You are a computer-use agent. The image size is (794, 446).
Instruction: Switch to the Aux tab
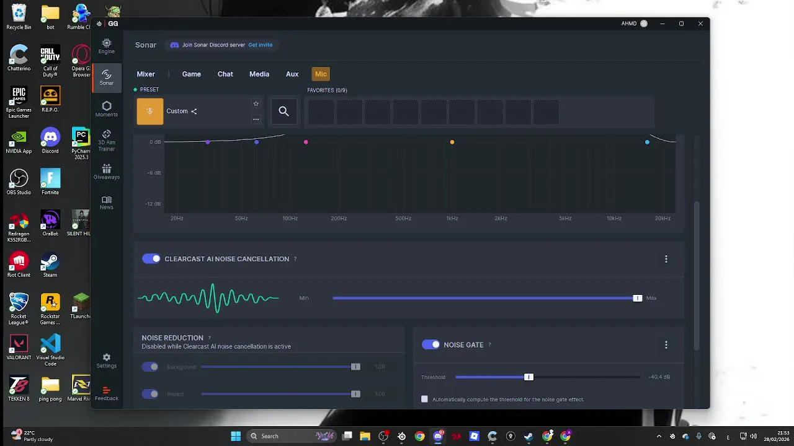[292, 74]
